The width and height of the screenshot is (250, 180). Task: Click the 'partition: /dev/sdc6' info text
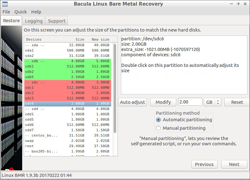142,39
